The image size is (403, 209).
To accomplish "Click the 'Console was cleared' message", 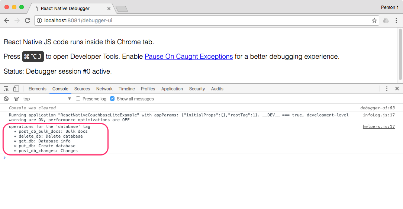I will [x=32, y=108].
